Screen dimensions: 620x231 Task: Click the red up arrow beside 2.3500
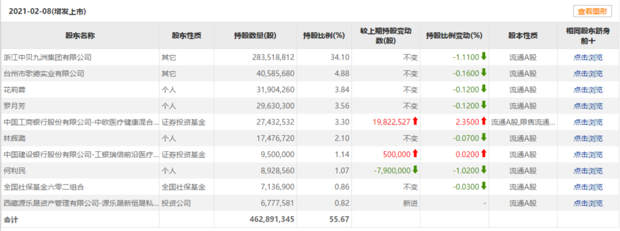483,122
